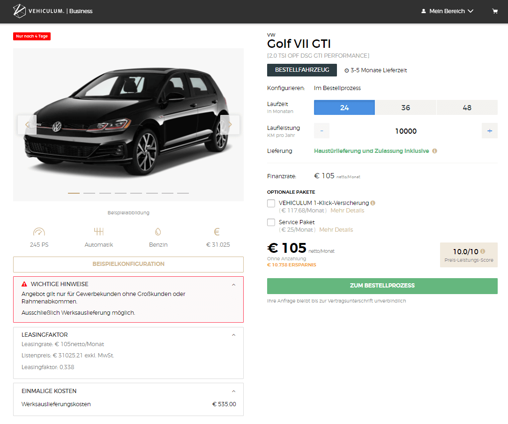Open the Mein Bereich dropdown
The width and height of the screenshot is (508, 424).
(447, 11)
